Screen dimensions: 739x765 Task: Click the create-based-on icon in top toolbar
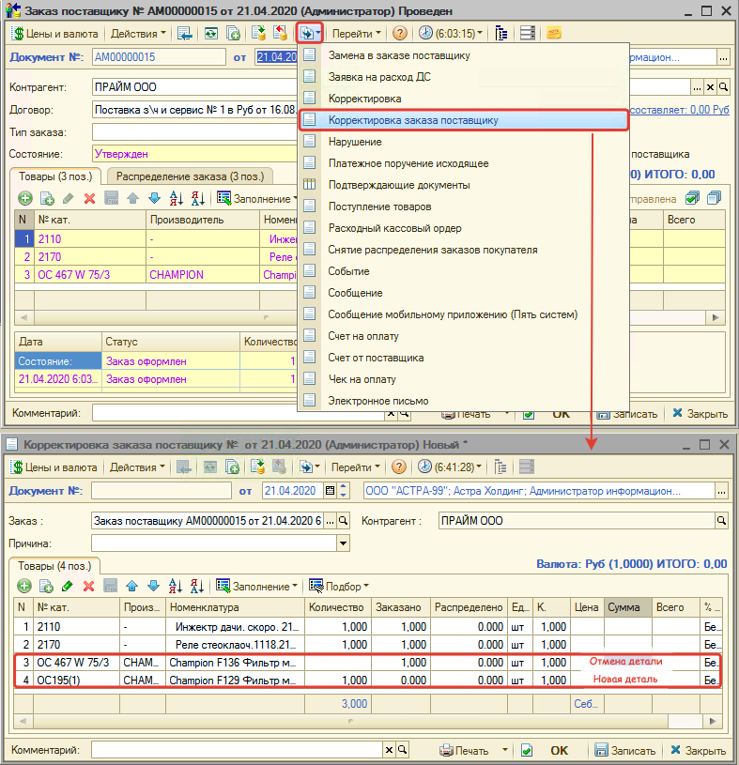click(310, 33)
